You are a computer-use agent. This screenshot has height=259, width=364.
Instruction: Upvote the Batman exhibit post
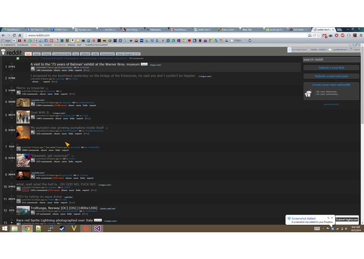click(12, 63)
